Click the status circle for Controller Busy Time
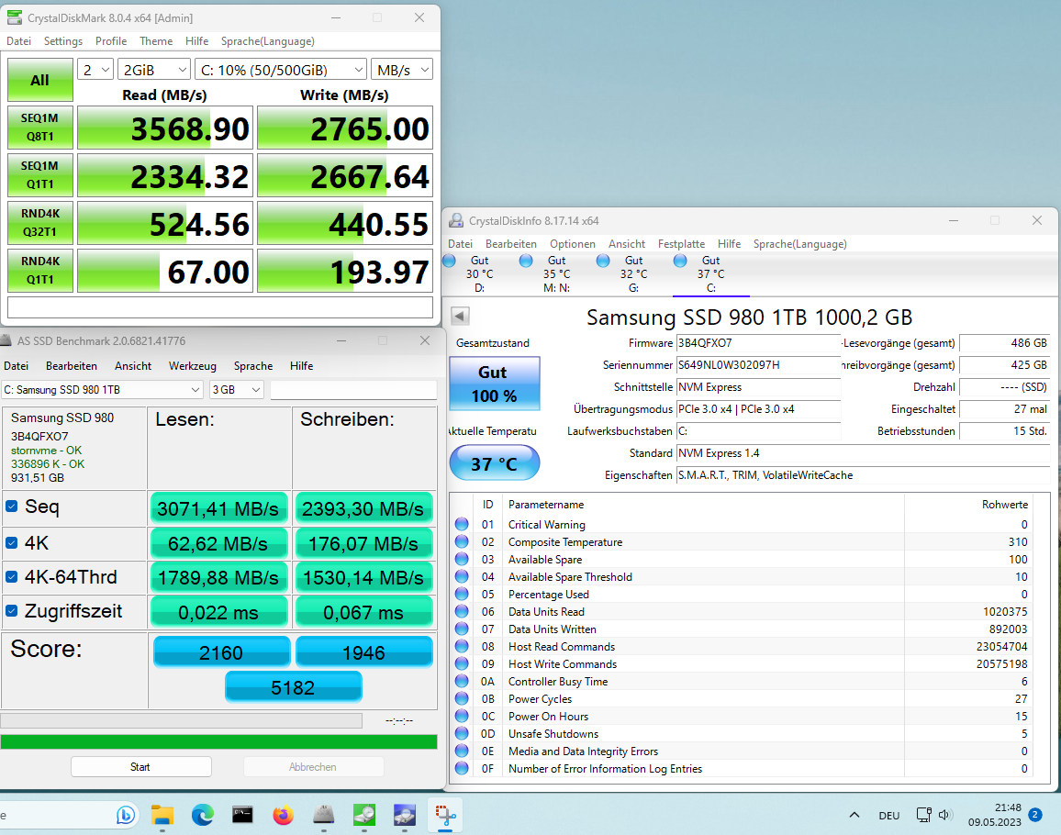 pos(463,682)
